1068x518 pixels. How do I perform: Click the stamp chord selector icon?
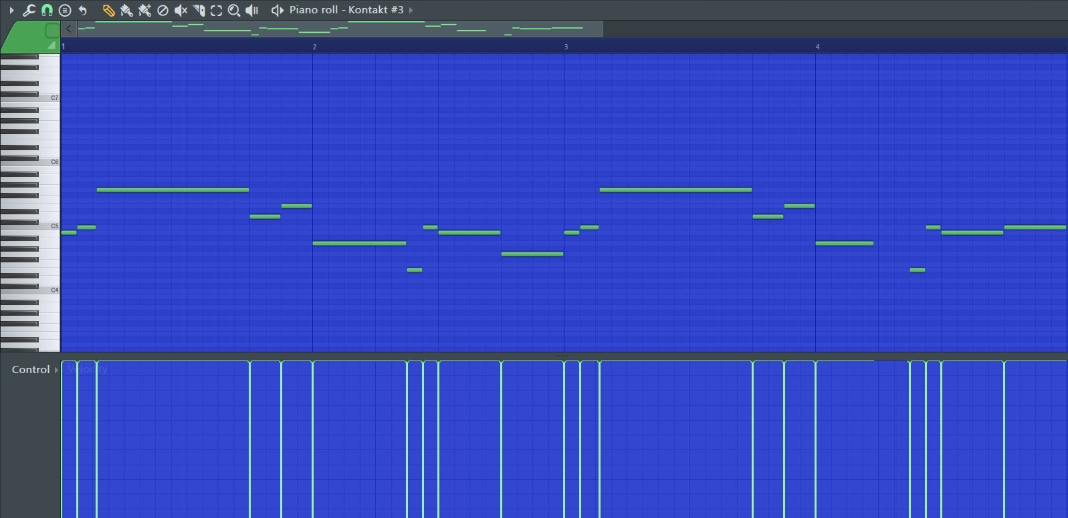[x=65, y=10]
